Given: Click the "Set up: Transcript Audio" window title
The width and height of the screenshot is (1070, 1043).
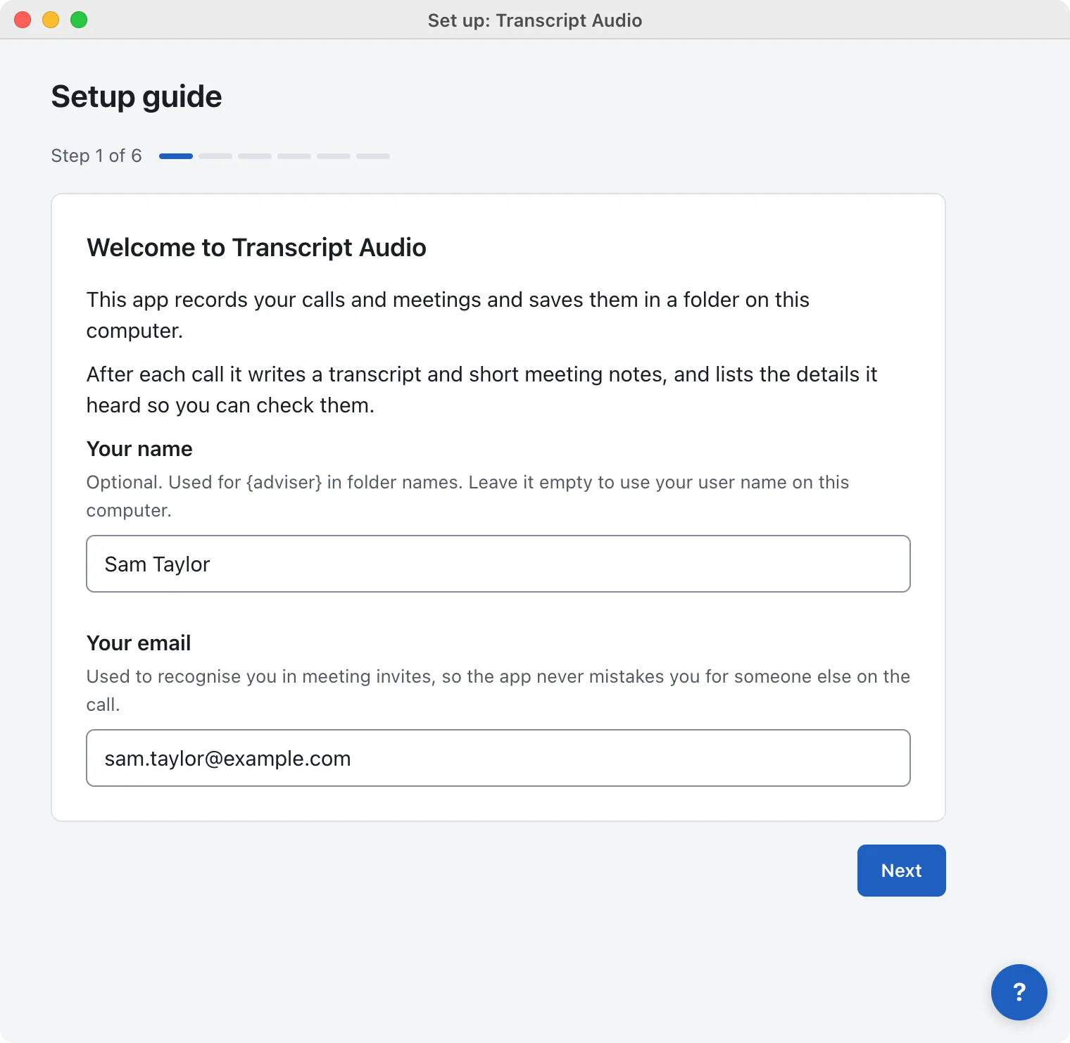Looking at the screenshot, I should tap(535, 20).
